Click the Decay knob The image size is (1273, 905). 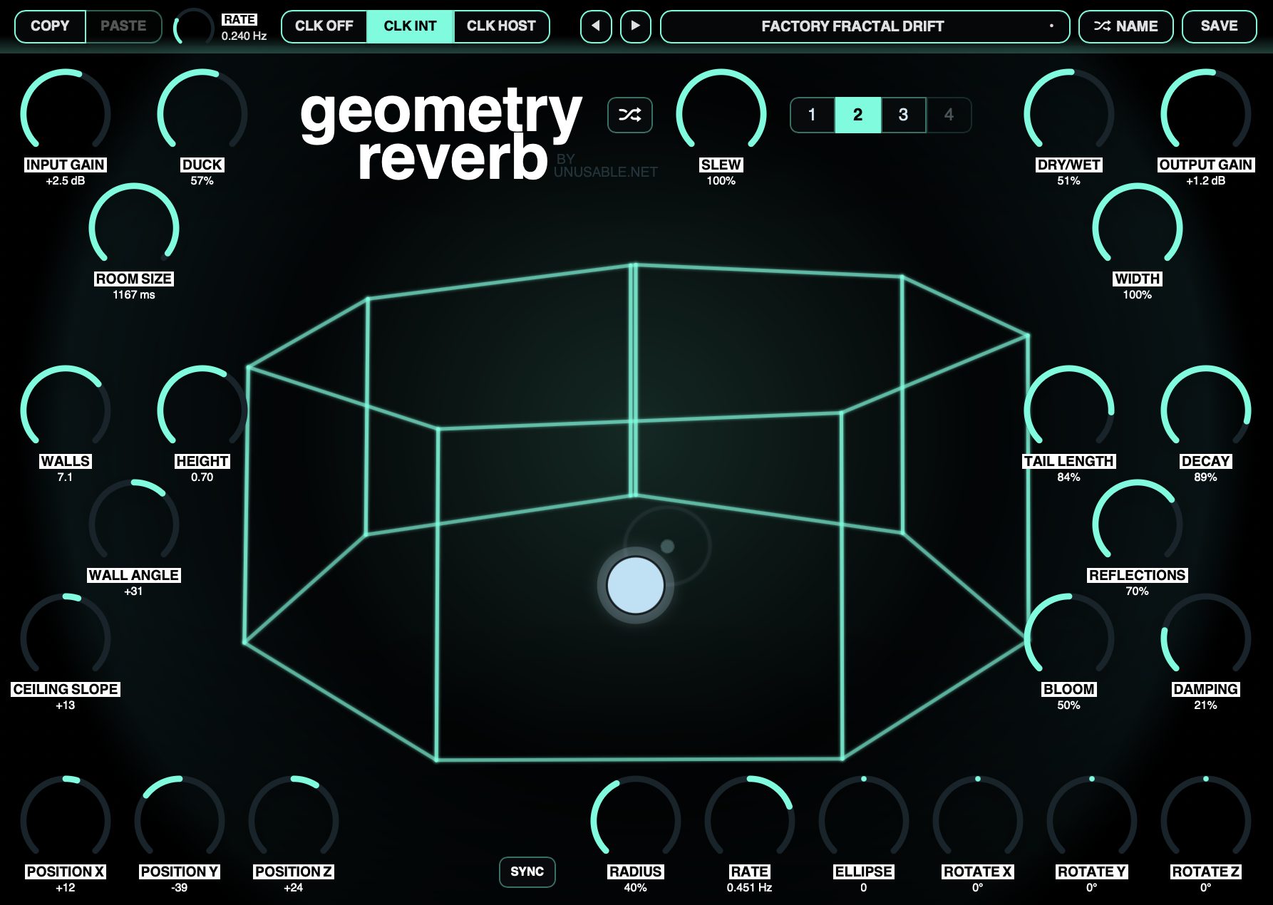point(1206,410)
